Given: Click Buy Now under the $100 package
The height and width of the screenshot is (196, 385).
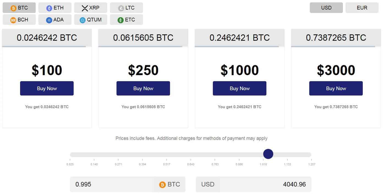Looking at the screenshot, I should point(46,88).
